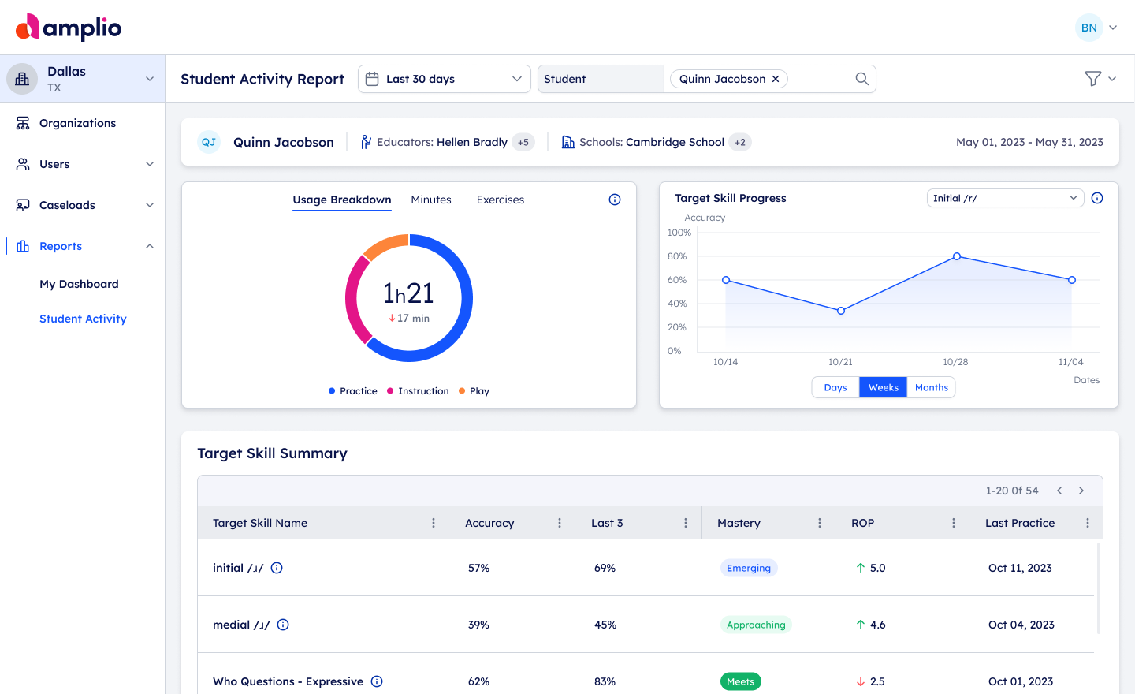Open the Initial /r/ skill dropdown
Screen dimensions: 1135x694
point(1005,198)
